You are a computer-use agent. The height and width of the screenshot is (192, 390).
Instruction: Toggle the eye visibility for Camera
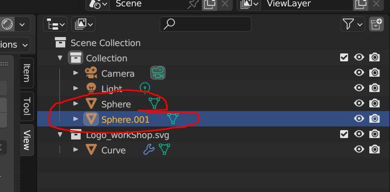click(359, 72)
